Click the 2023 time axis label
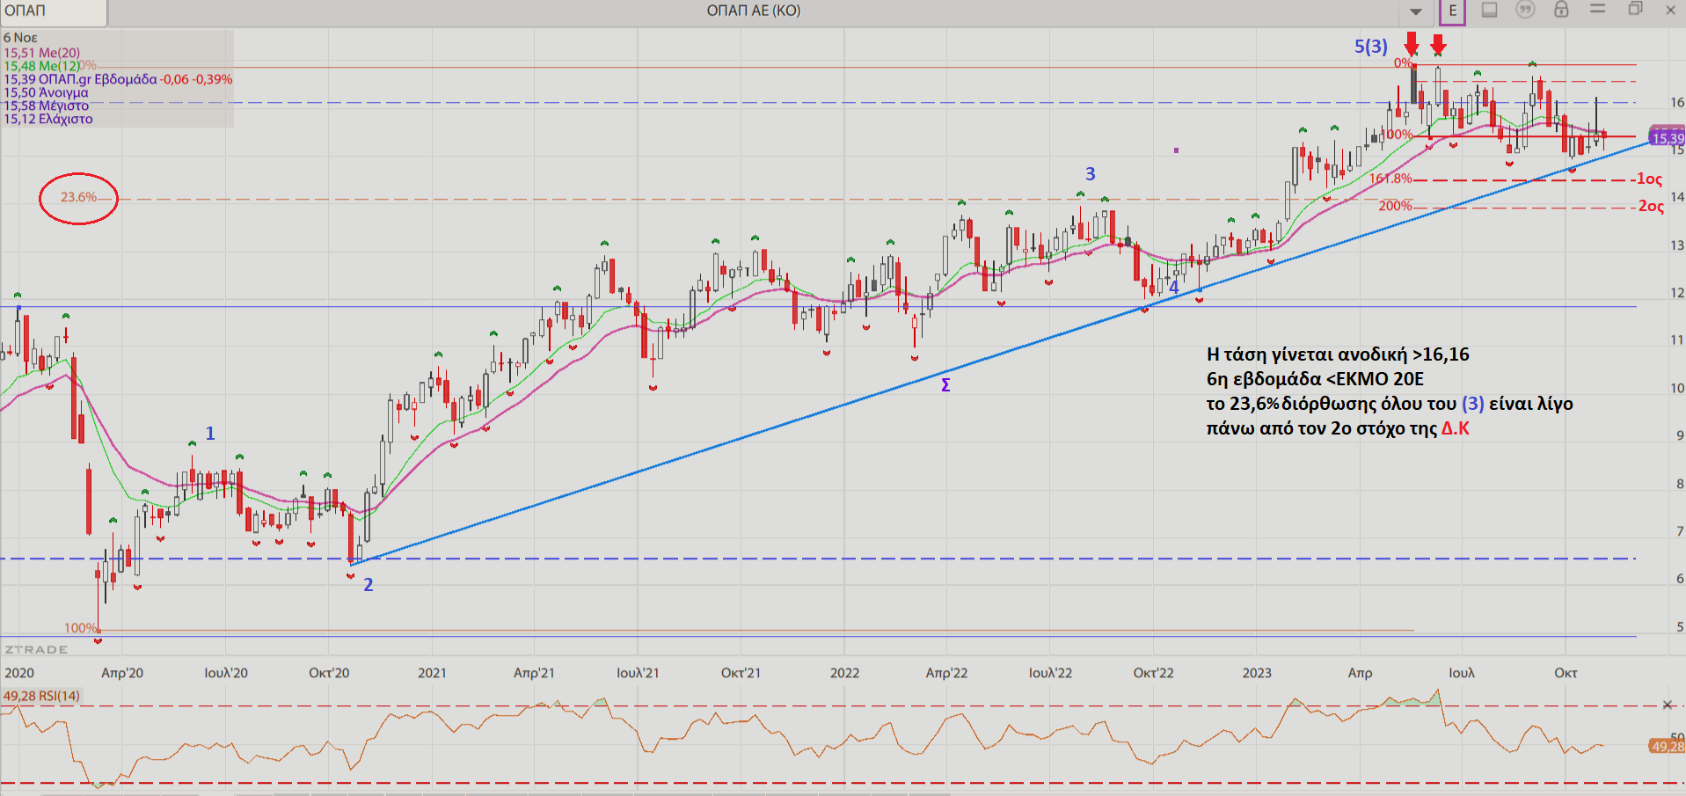 1257,673
